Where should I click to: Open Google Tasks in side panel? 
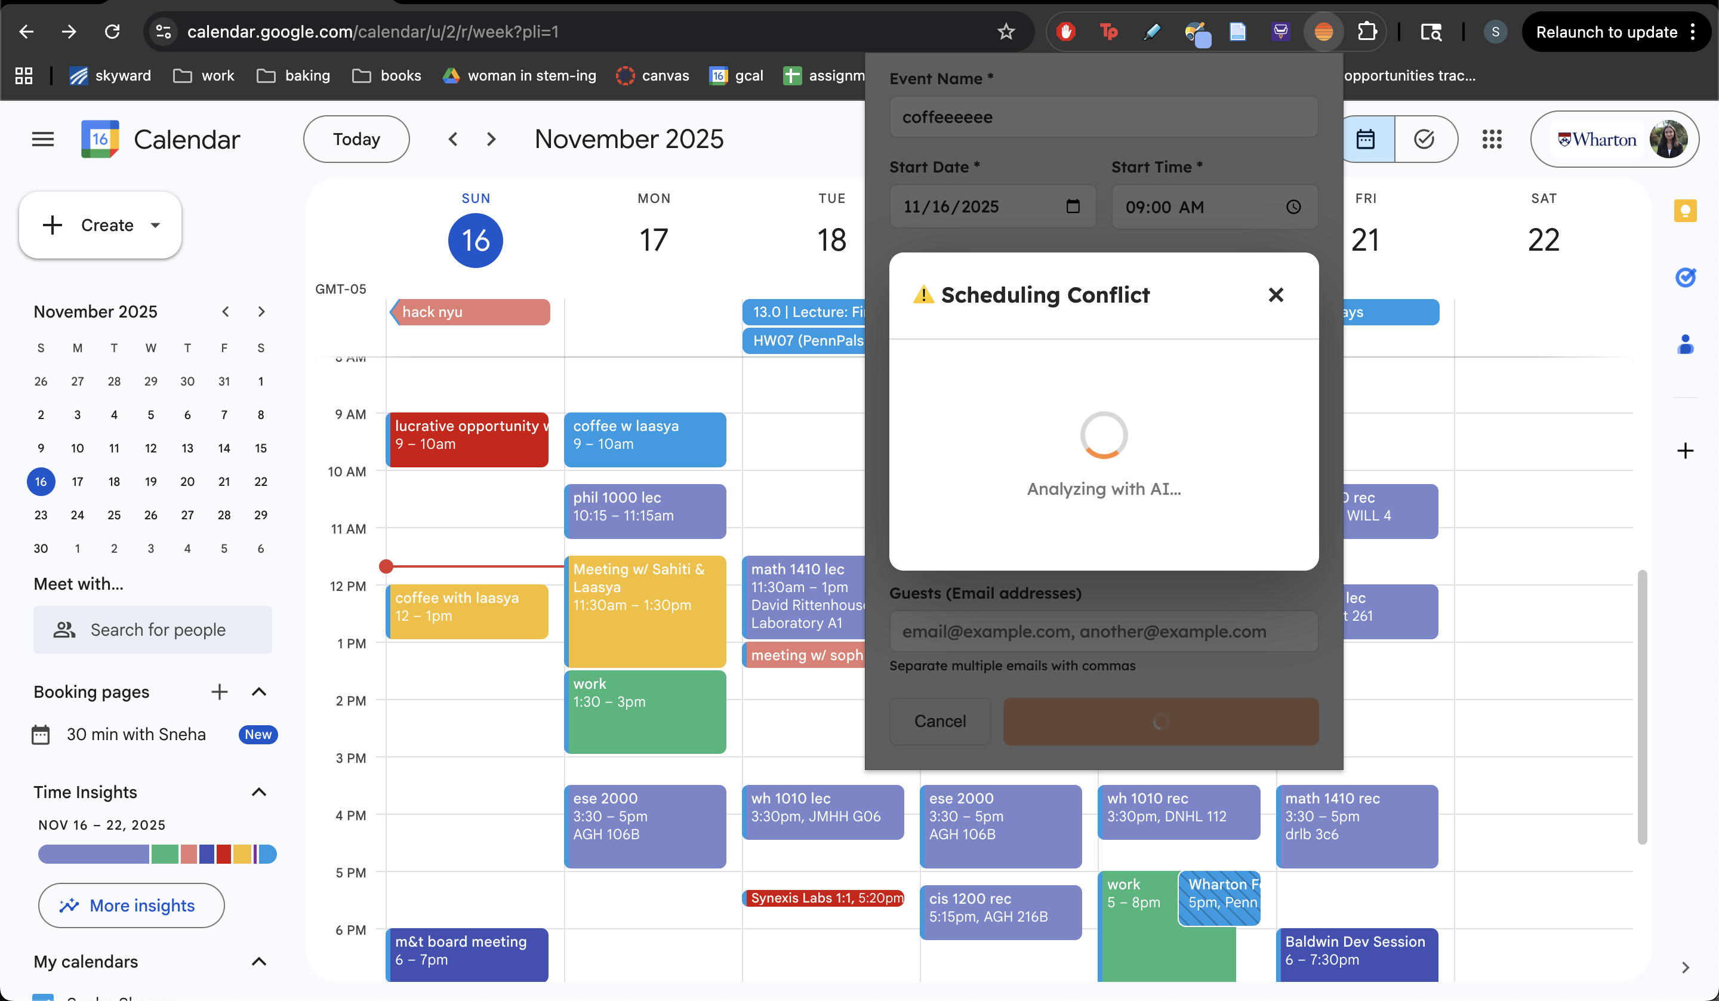coord(1685,277)
